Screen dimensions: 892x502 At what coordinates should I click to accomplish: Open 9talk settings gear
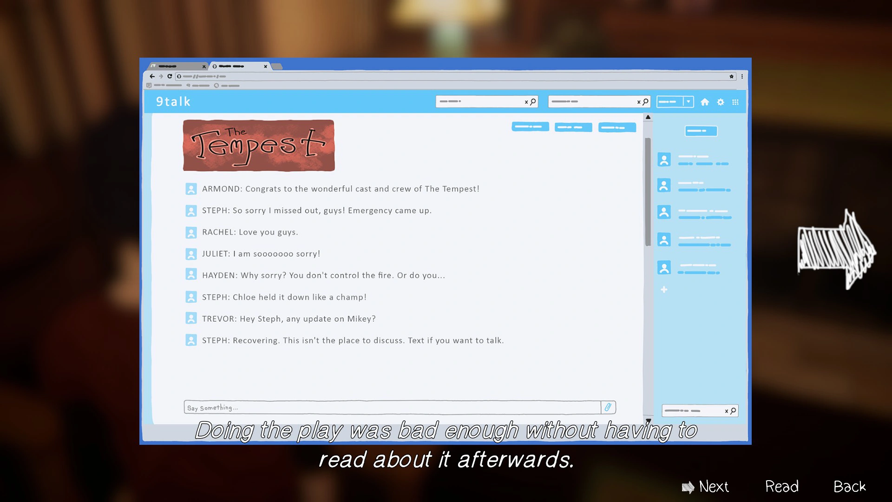coord(721,102)
